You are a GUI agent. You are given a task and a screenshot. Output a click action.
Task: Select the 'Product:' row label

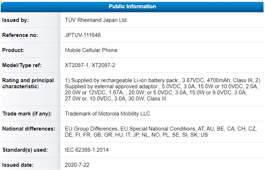click(x=13, y=50)
